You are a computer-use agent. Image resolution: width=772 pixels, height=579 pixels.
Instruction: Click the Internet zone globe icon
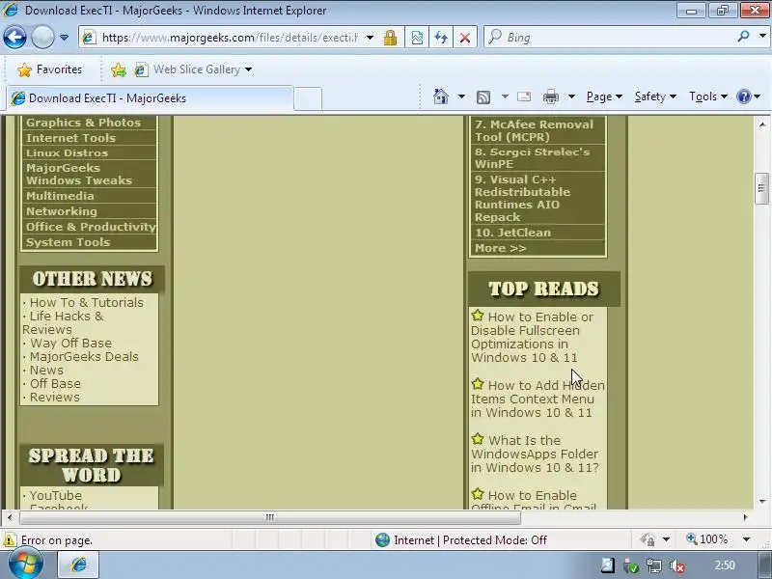382,540
